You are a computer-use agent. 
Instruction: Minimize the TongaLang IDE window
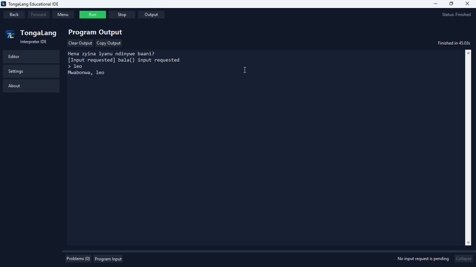click(436, 4)
